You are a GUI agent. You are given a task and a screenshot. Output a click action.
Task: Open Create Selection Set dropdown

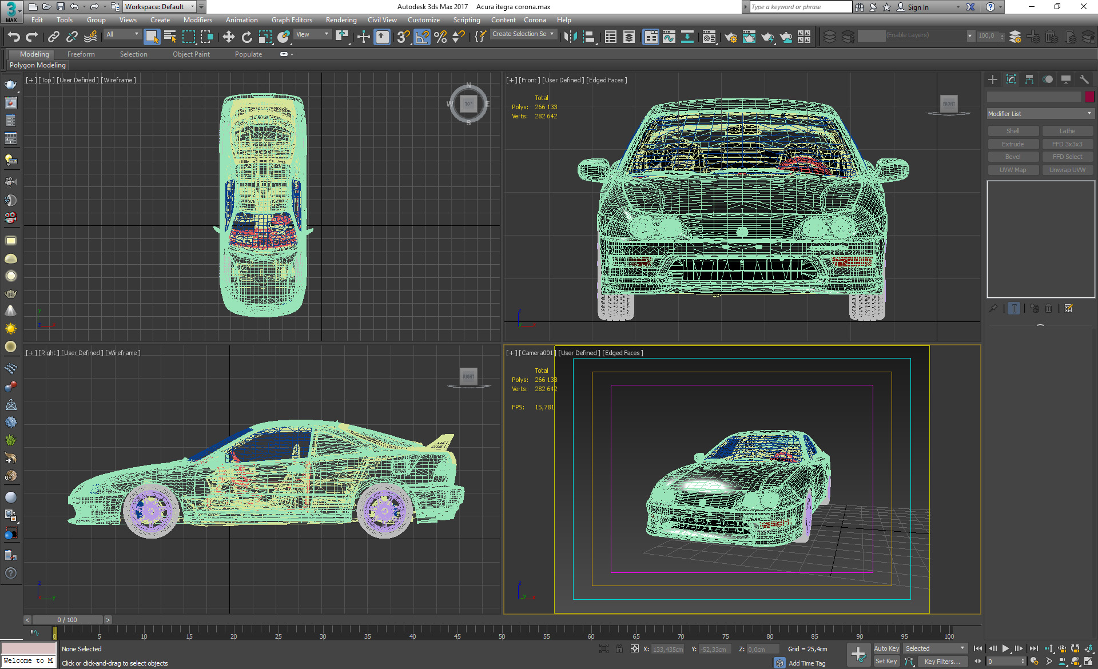(523, 34)
